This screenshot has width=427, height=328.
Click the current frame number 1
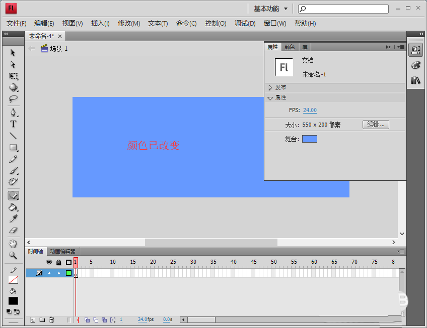click(121, 319)
